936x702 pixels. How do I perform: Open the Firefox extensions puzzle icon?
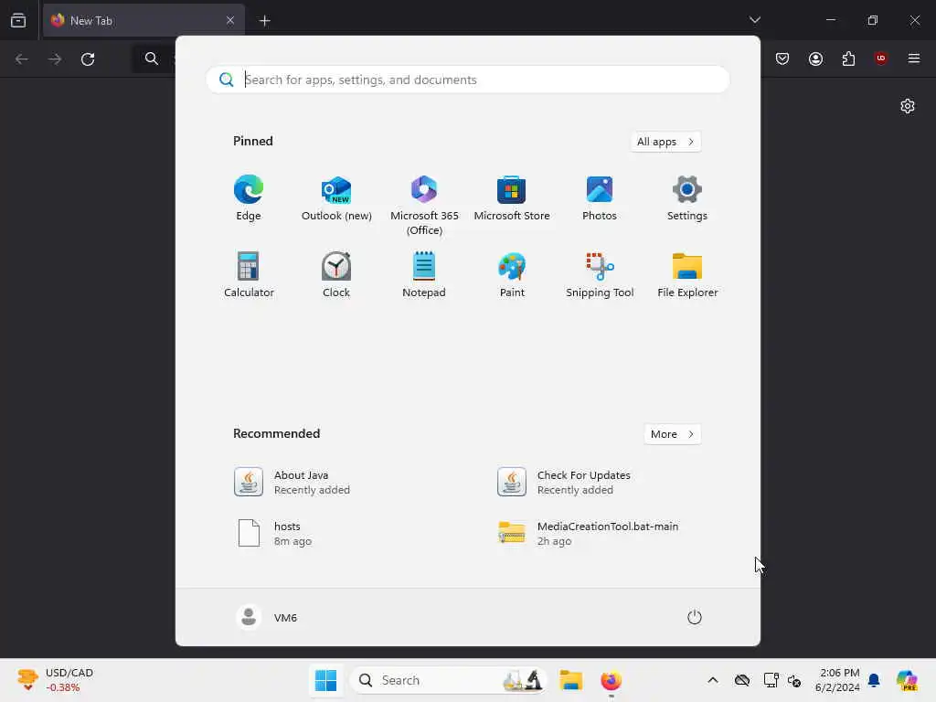point(848,58)
